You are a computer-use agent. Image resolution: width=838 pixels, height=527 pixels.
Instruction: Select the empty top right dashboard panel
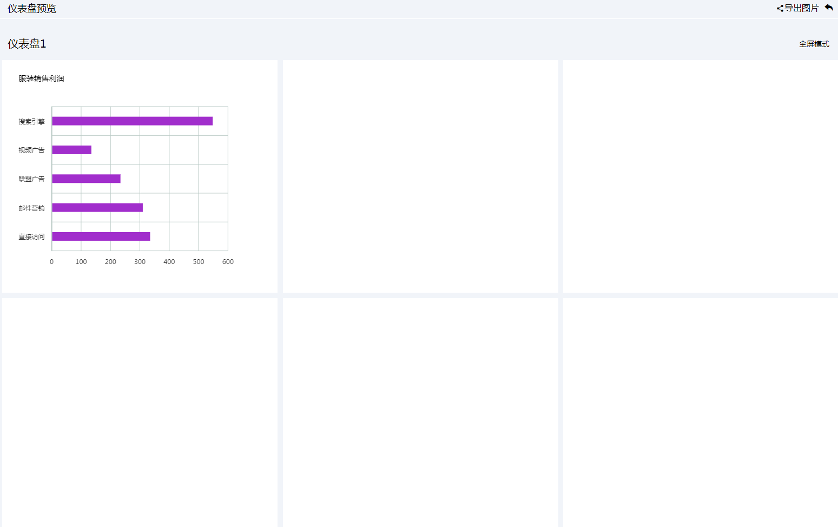tap(700, 176)
